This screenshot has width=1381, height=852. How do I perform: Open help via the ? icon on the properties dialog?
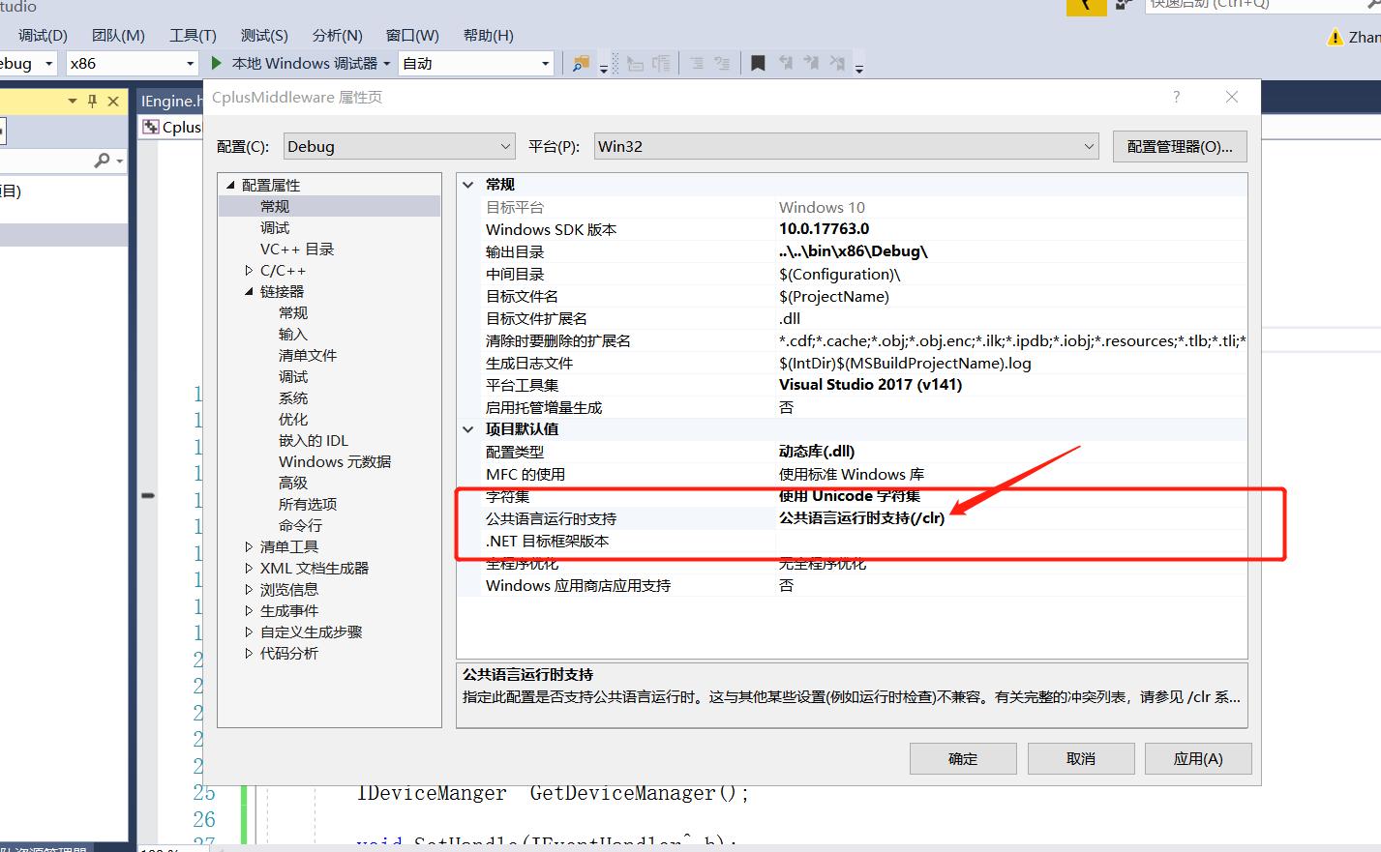[1175, 97]
